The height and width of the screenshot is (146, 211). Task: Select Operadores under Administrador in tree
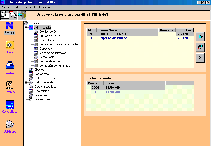click(x=47, y=40)
